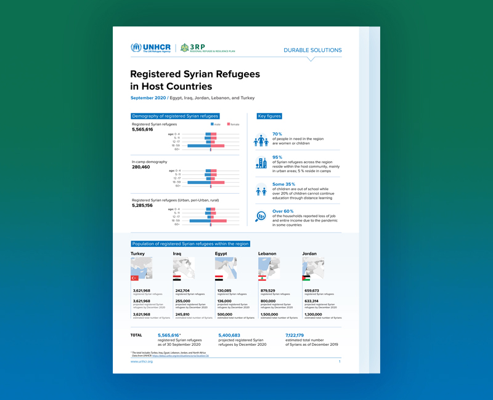Click the Jordan flag icon
The width and height of the screenshot is (493, 400).
click(x=306, y=278)
